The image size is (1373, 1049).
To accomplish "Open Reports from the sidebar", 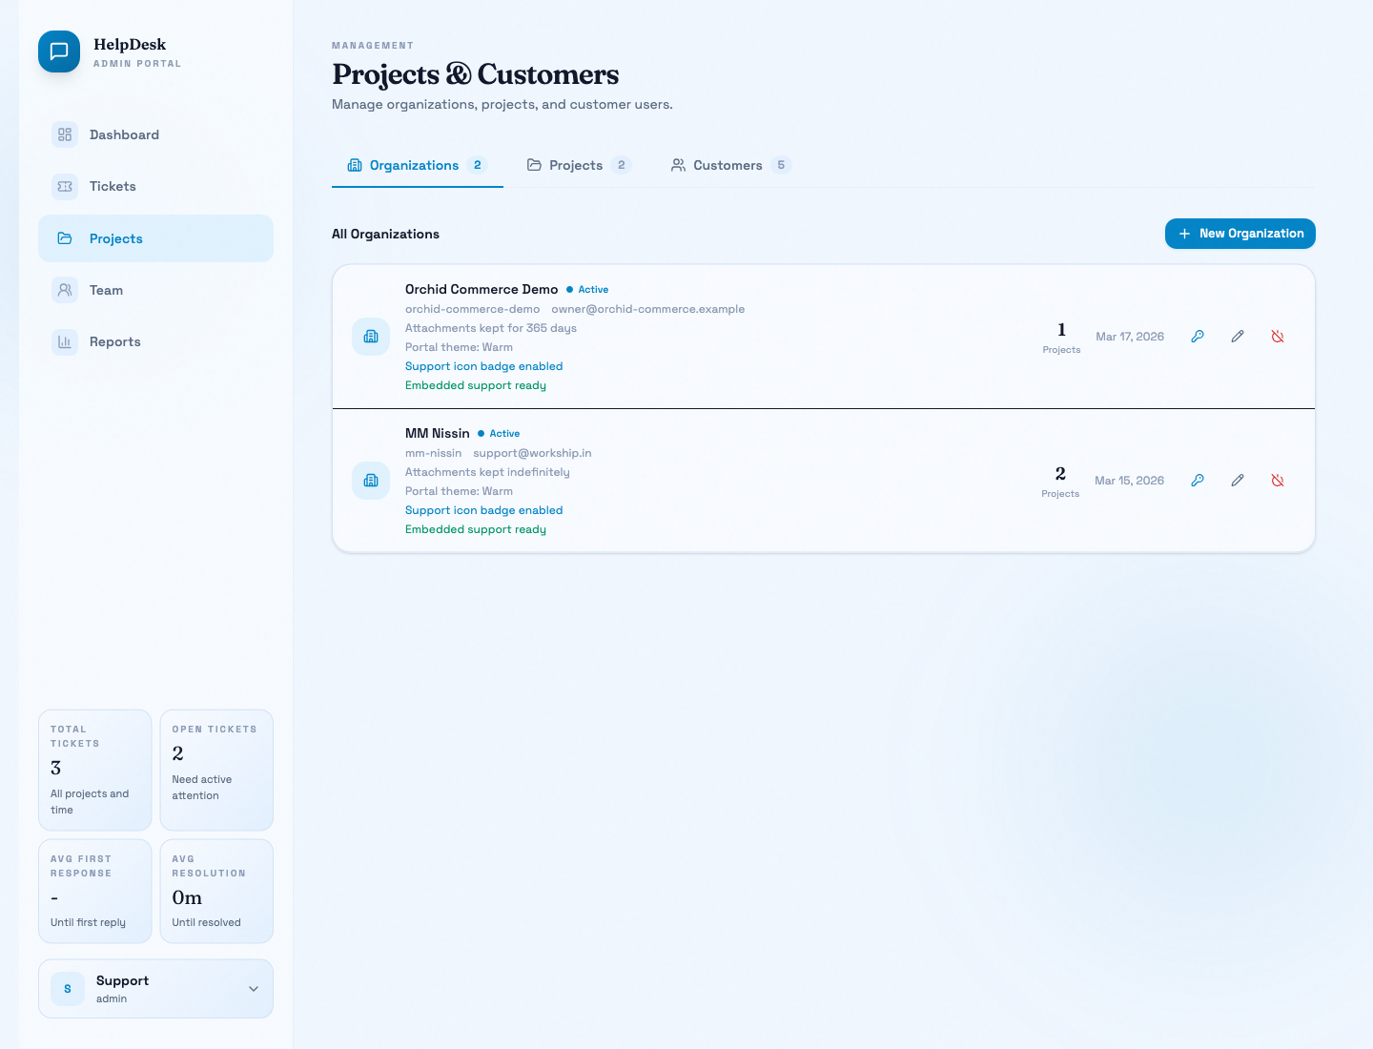I will 114,341.
